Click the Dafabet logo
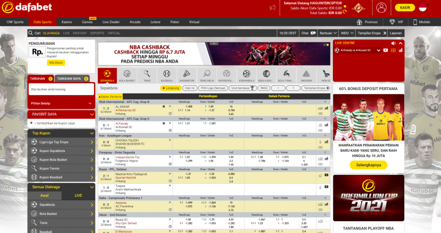Viewport: 441px width, 233px height. [27, 7]
